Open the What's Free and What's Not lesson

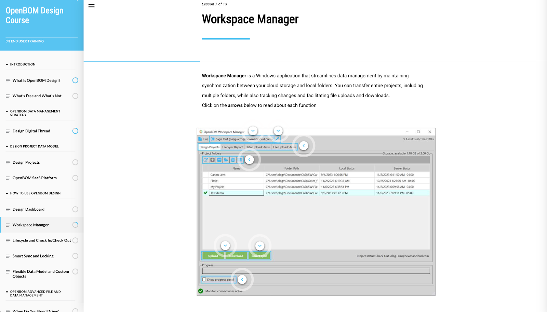[37, 96]
